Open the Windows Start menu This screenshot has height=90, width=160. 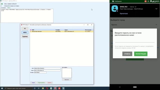pyautogui.click(x=2, y=88)
